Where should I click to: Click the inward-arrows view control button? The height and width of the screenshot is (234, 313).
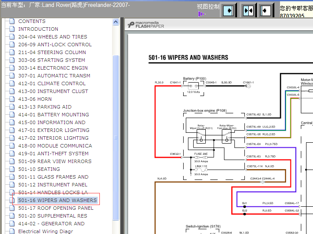(x=248, y=10)
